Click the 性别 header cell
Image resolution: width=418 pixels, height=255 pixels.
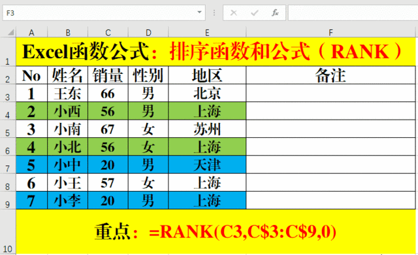[x=148, y=75]
